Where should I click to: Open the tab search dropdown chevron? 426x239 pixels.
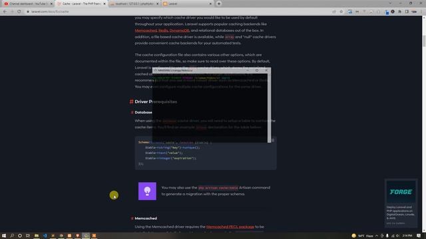[x=391, y=3]
